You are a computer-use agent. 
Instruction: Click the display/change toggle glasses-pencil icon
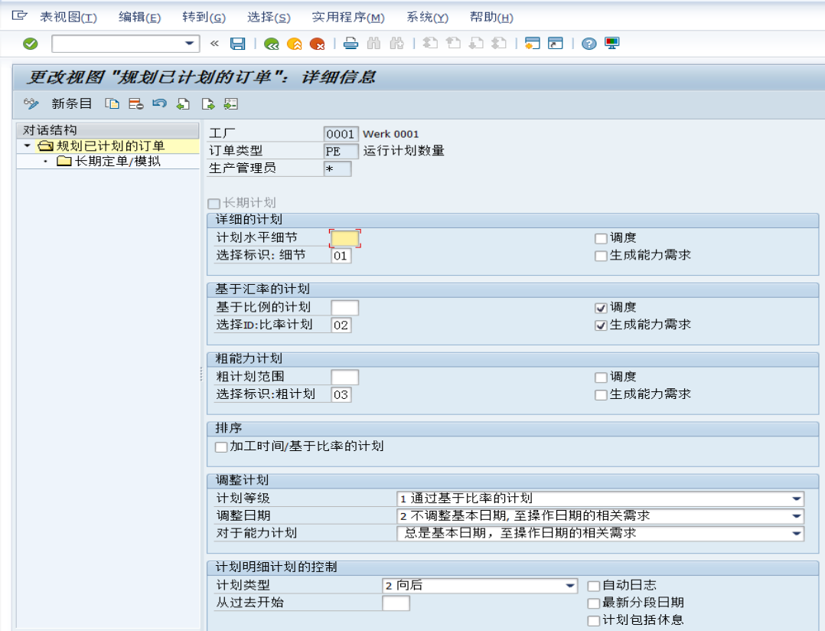[x=31, y=103]
